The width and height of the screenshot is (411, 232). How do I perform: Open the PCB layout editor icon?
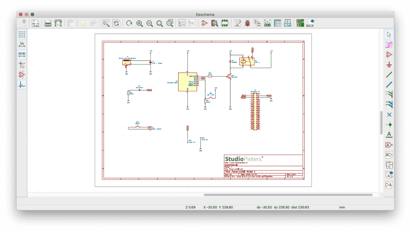tap(300, 23)
